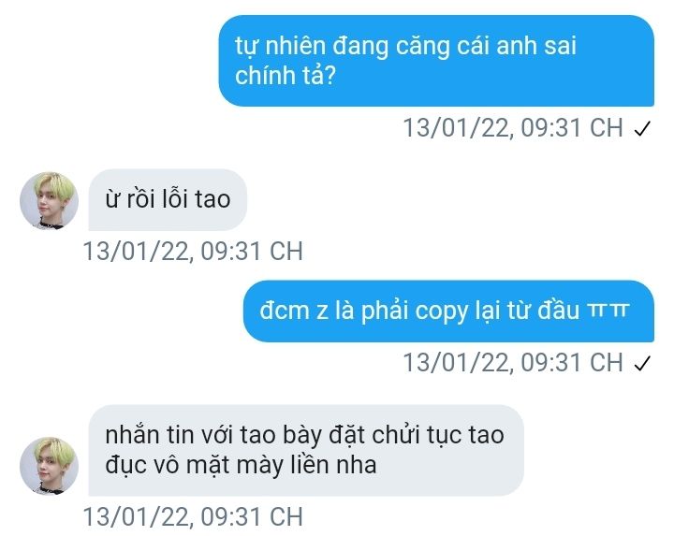Image resolution: width=674 pixels, height=536 pixels.
Task: Click "đục vô mặt mày liền nha" line
Action: 241,465
